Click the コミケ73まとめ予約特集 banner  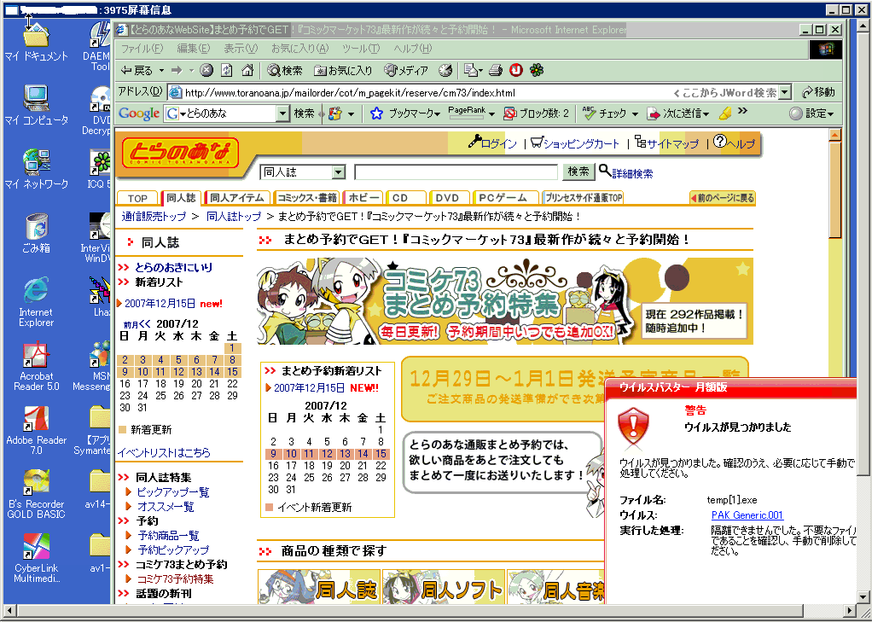505,301
